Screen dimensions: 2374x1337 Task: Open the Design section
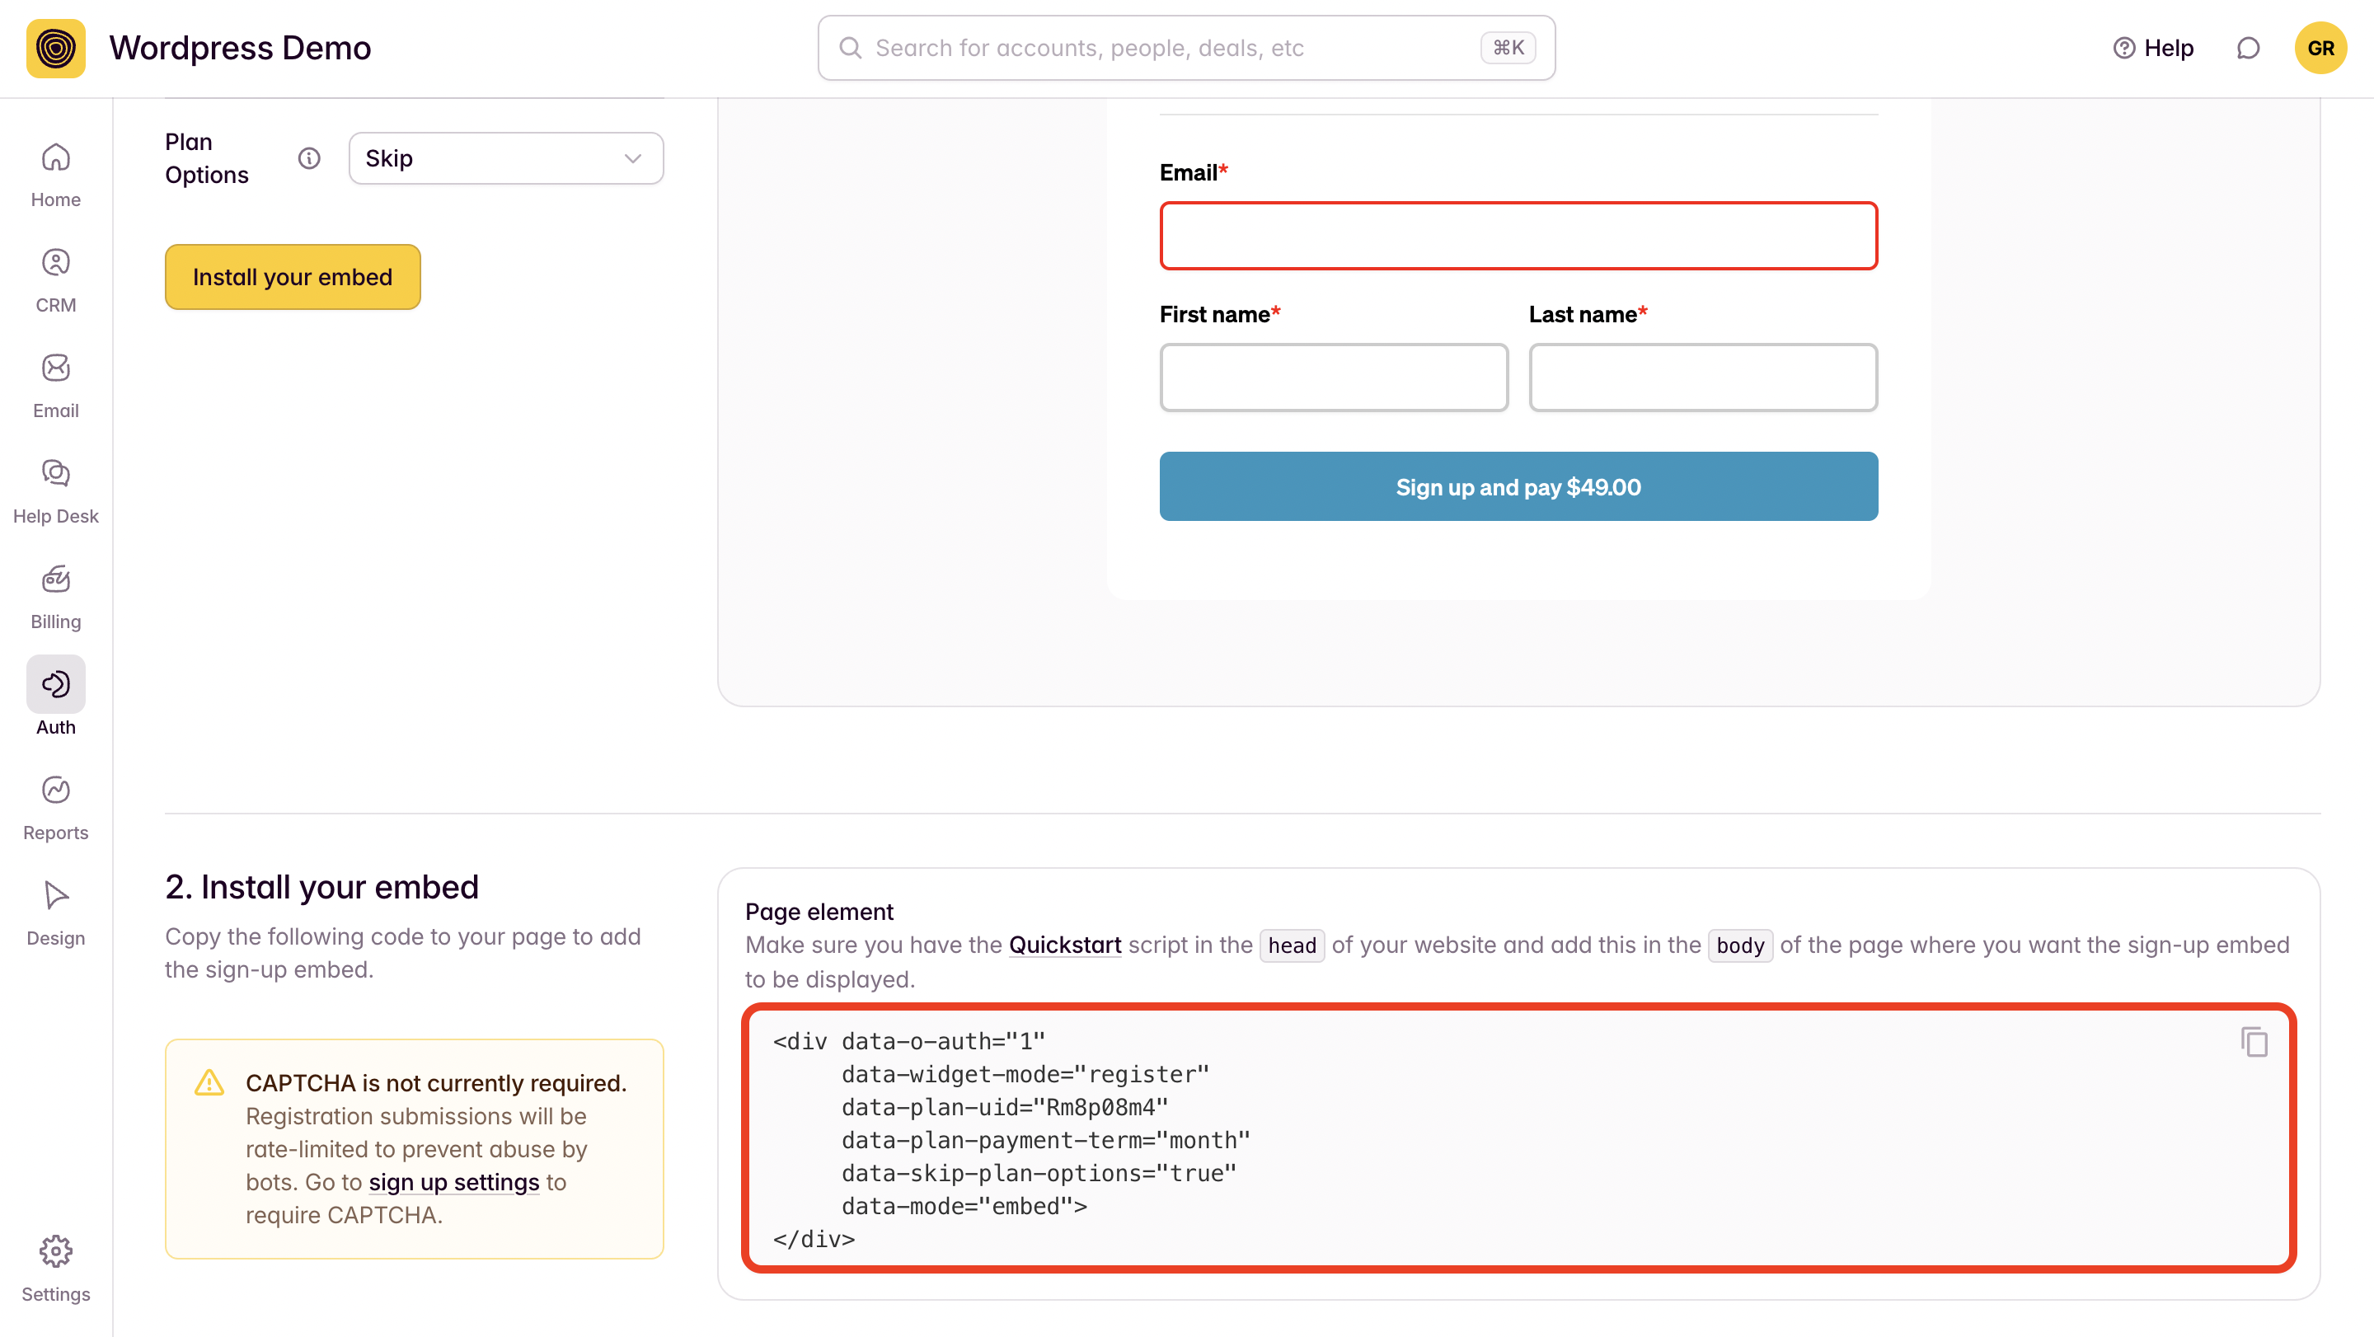click(55, 912)
